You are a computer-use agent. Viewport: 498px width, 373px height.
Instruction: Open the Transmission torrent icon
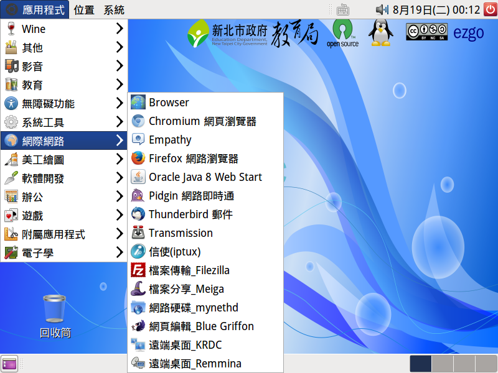[x=138, y=233]
